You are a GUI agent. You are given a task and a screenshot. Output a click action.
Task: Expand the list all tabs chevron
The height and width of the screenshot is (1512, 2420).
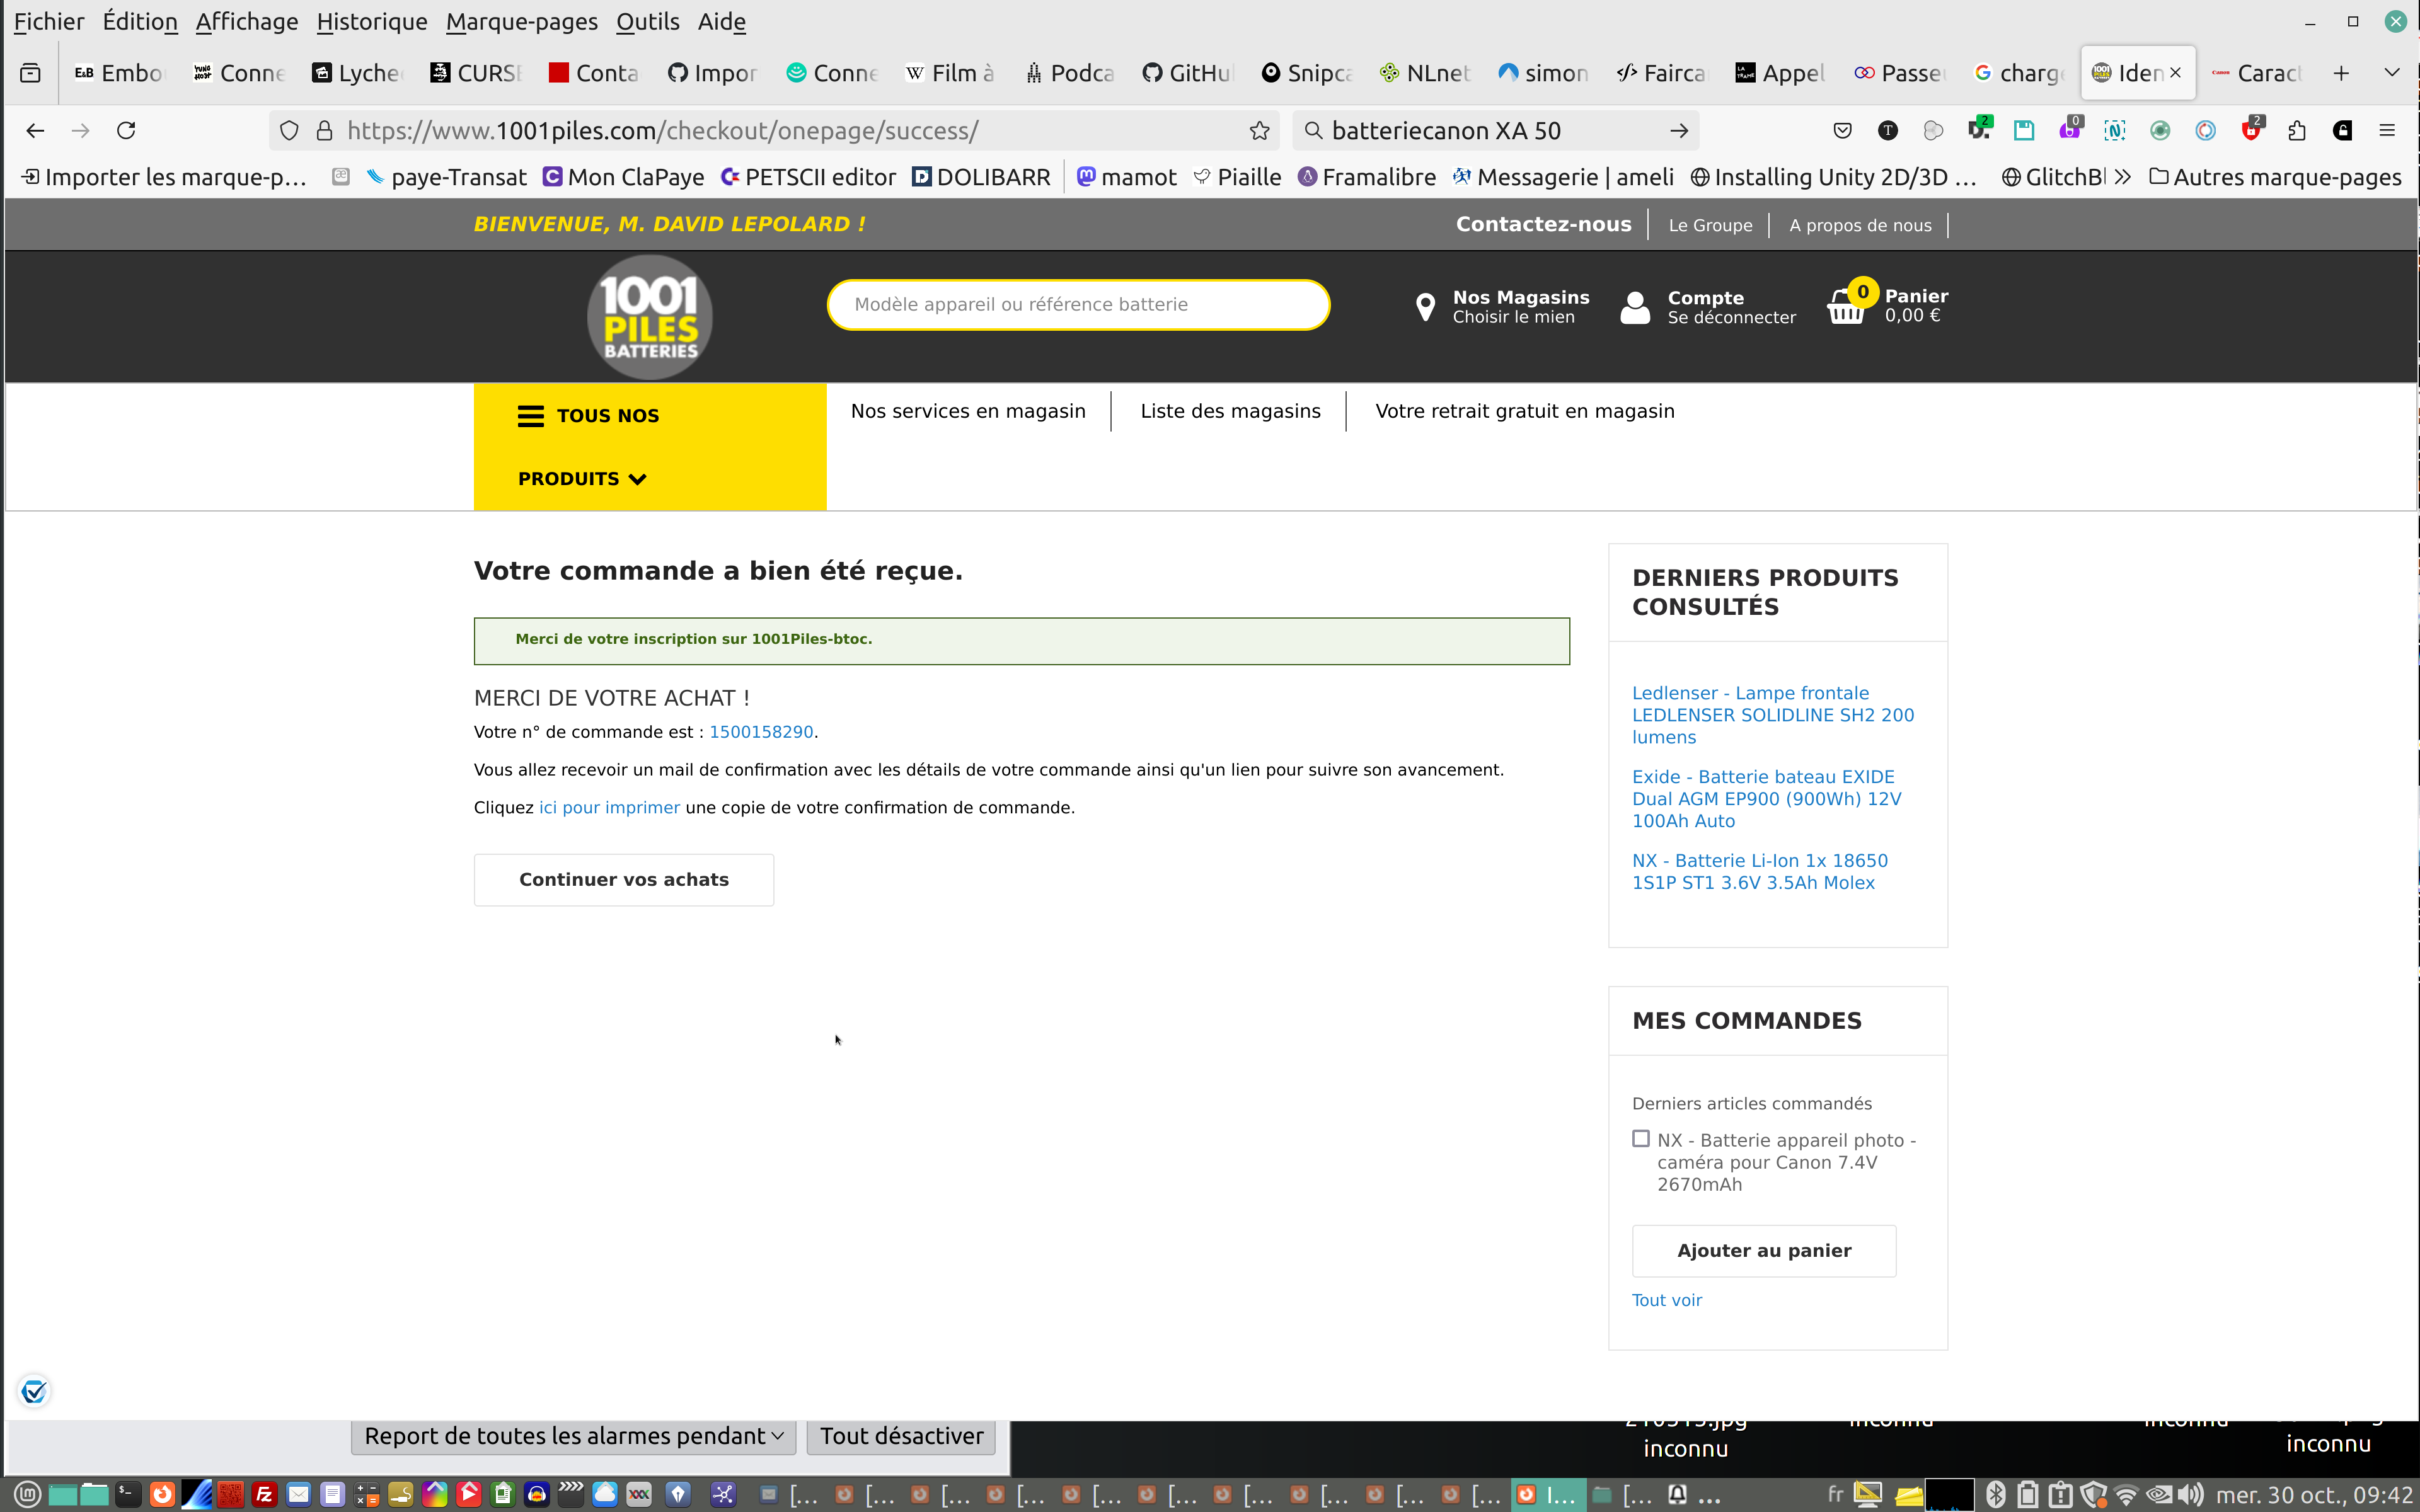[x=2391, y=73]
